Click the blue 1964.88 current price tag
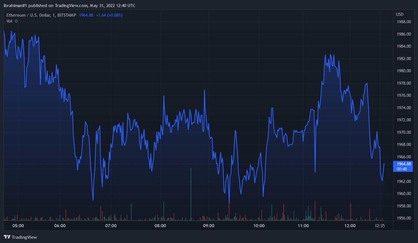This screenshot has width=418, height=243. pos(404,164)
